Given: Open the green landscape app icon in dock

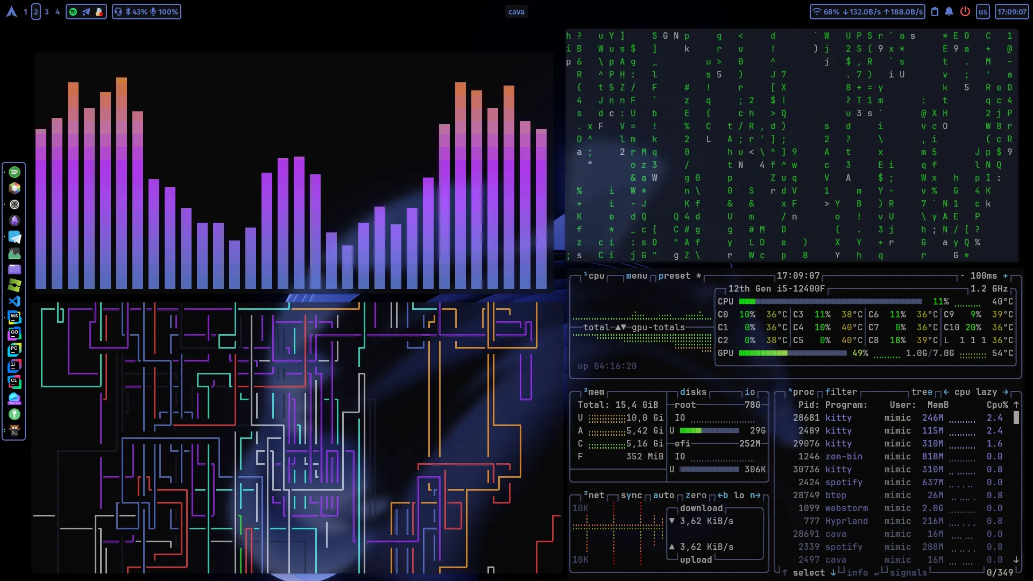Looking at the screenshot, I should (x=15, y=253).
